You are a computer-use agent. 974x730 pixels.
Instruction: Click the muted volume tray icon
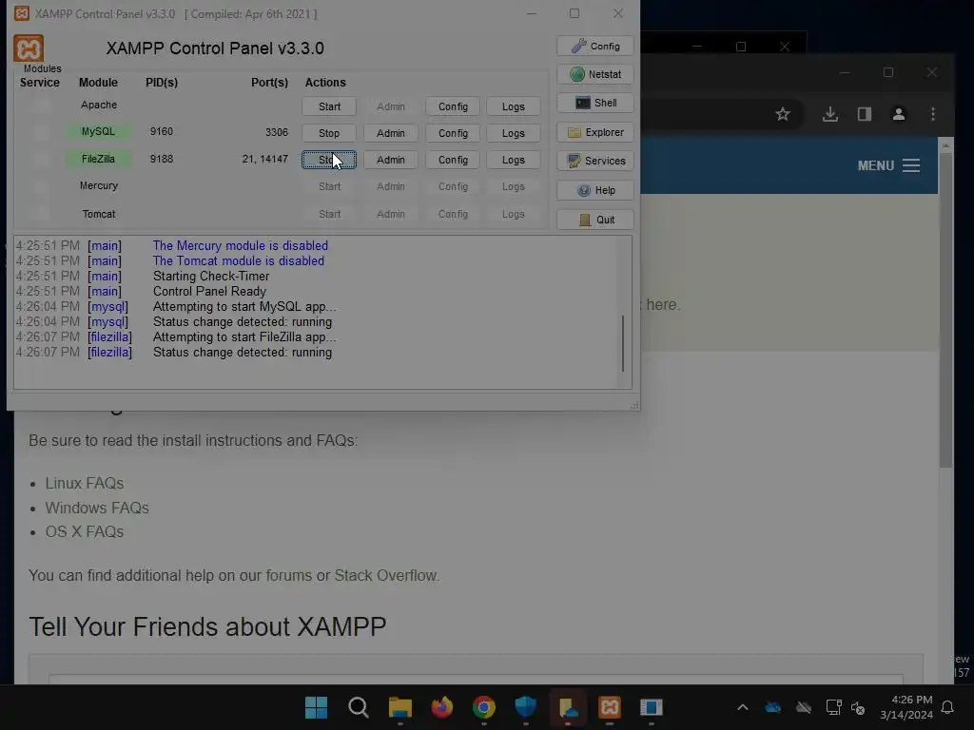pyautogui.click(x=858, y=707)
